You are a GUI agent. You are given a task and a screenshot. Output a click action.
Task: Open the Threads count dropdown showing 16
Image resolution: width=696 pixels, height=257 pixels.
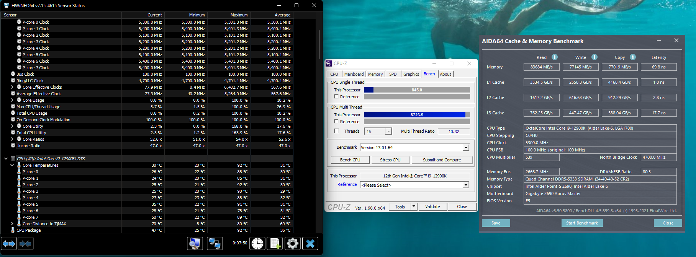388,131
